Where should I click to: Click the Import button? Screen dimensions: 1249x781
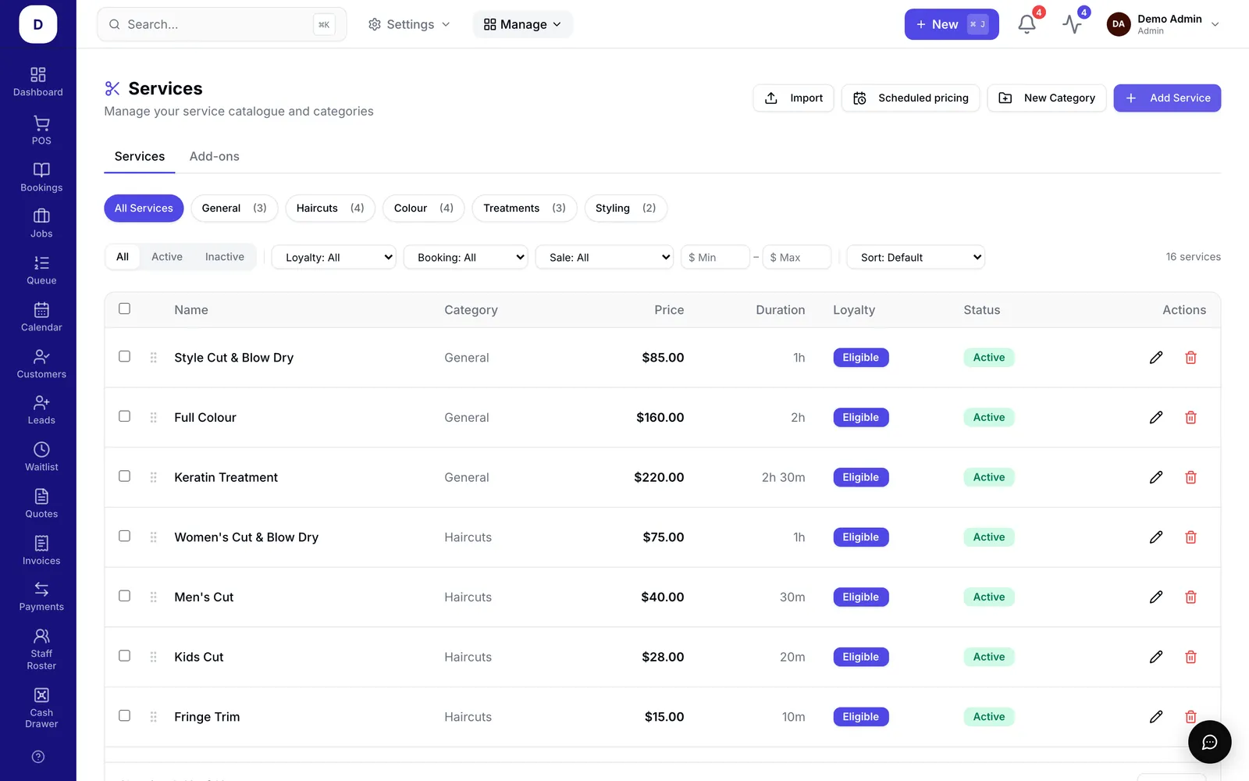[x=794, y=98]
